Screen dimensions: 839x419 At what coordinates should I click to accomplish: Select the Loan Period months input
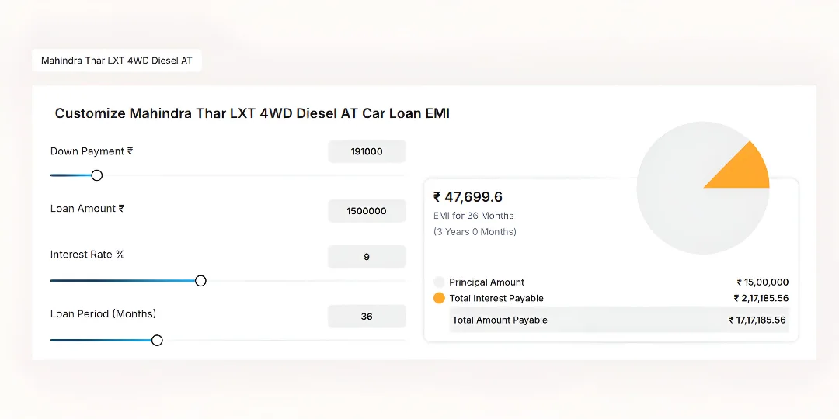click(x=367, y=317)
